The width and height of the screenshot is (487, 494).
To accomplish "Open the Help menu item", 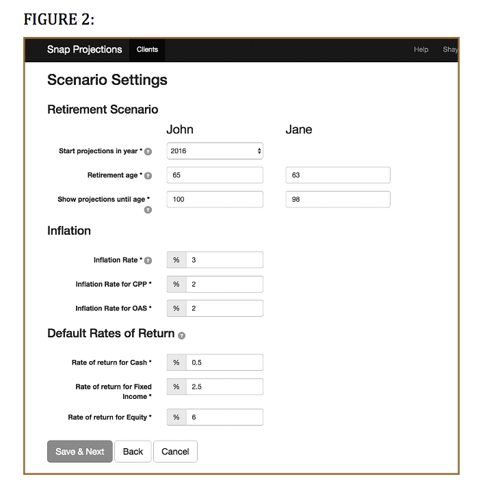I will click(421, 50).
